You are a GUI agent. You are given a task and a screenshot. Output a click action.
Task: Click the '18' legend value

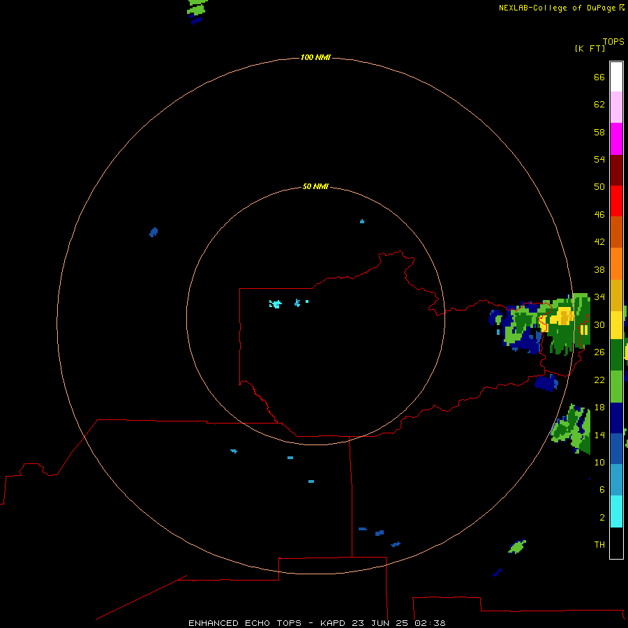[x=599, y=408]
